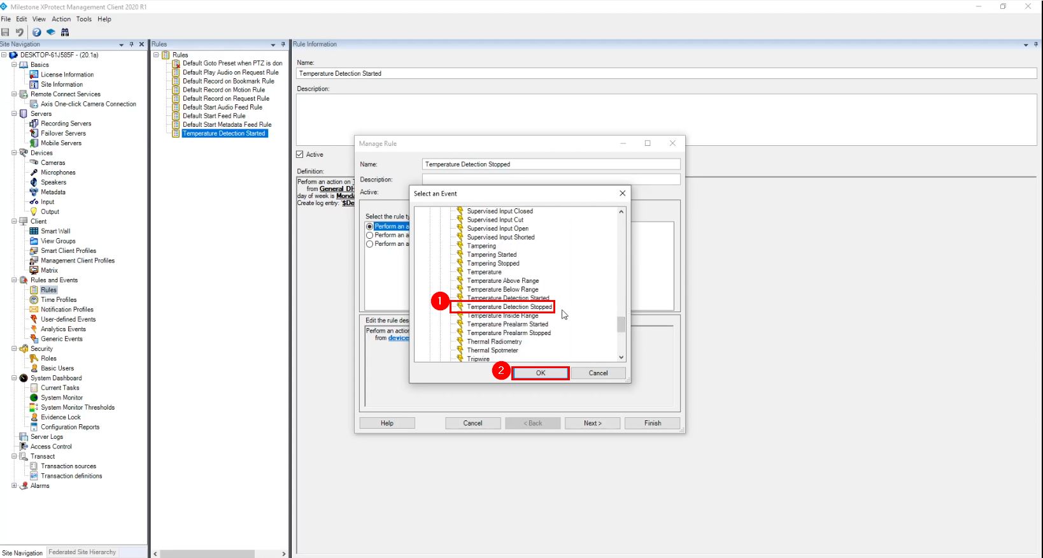
Task: Open the Site Navigation pane dropdown arrow
Action: point(122,45)
